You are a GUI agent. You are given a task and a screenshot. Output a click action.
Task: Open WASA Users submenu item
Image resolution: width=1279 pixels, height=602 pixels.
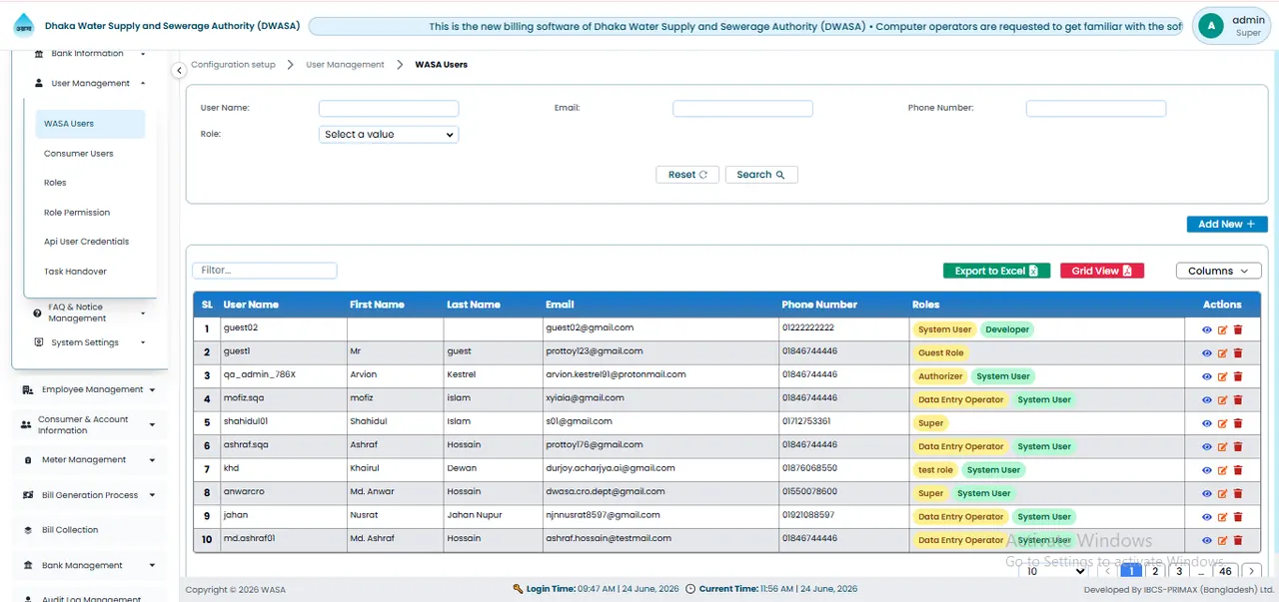coord(90,124)
